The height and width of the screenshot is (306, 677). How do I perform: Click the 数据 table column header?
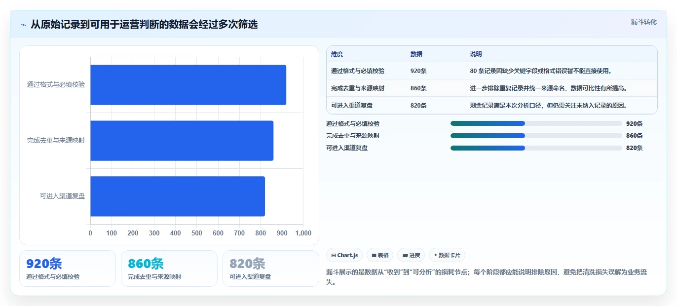416,54
